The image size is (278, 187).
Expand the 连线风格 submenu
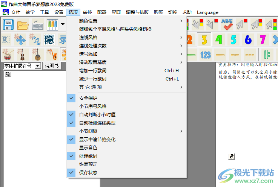(126, 38)
